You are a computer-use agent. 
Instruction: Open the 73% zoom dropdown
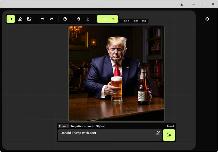(x=107, y=19)
